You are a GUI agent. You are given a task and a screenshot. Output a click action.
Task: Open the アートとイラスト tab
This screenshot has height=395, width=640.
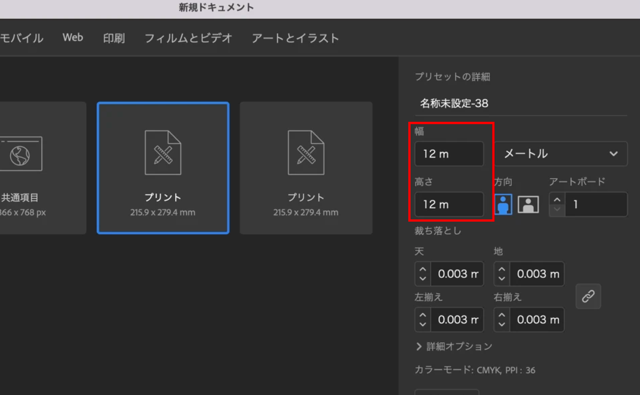[295, 38]
